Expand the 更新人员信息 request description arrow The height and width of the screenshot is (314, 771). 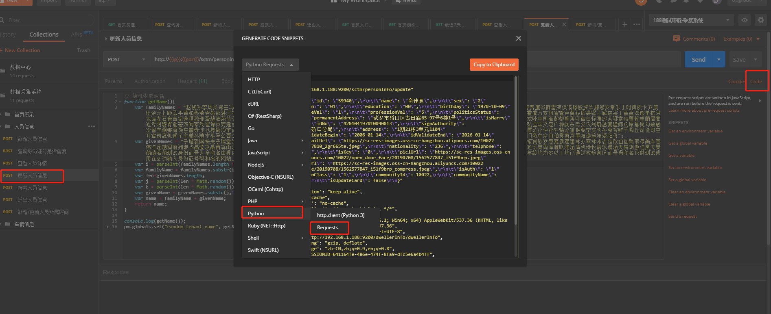click(x=107, y=39)
